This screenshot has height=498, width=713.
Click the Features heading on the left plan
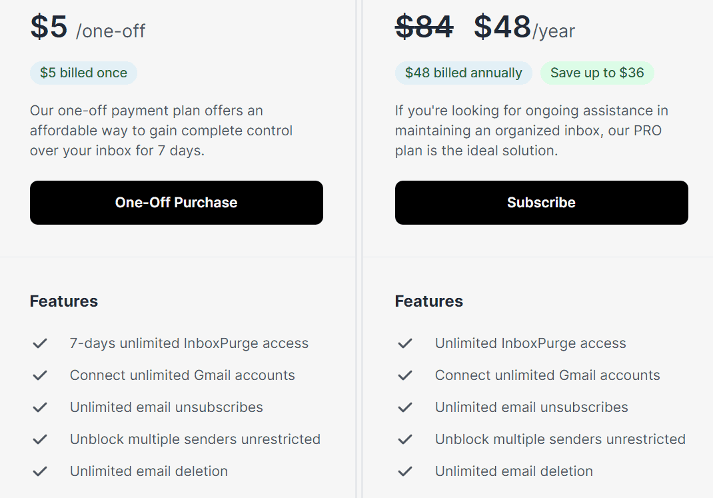pyautogui.click(x=63, y=301)
